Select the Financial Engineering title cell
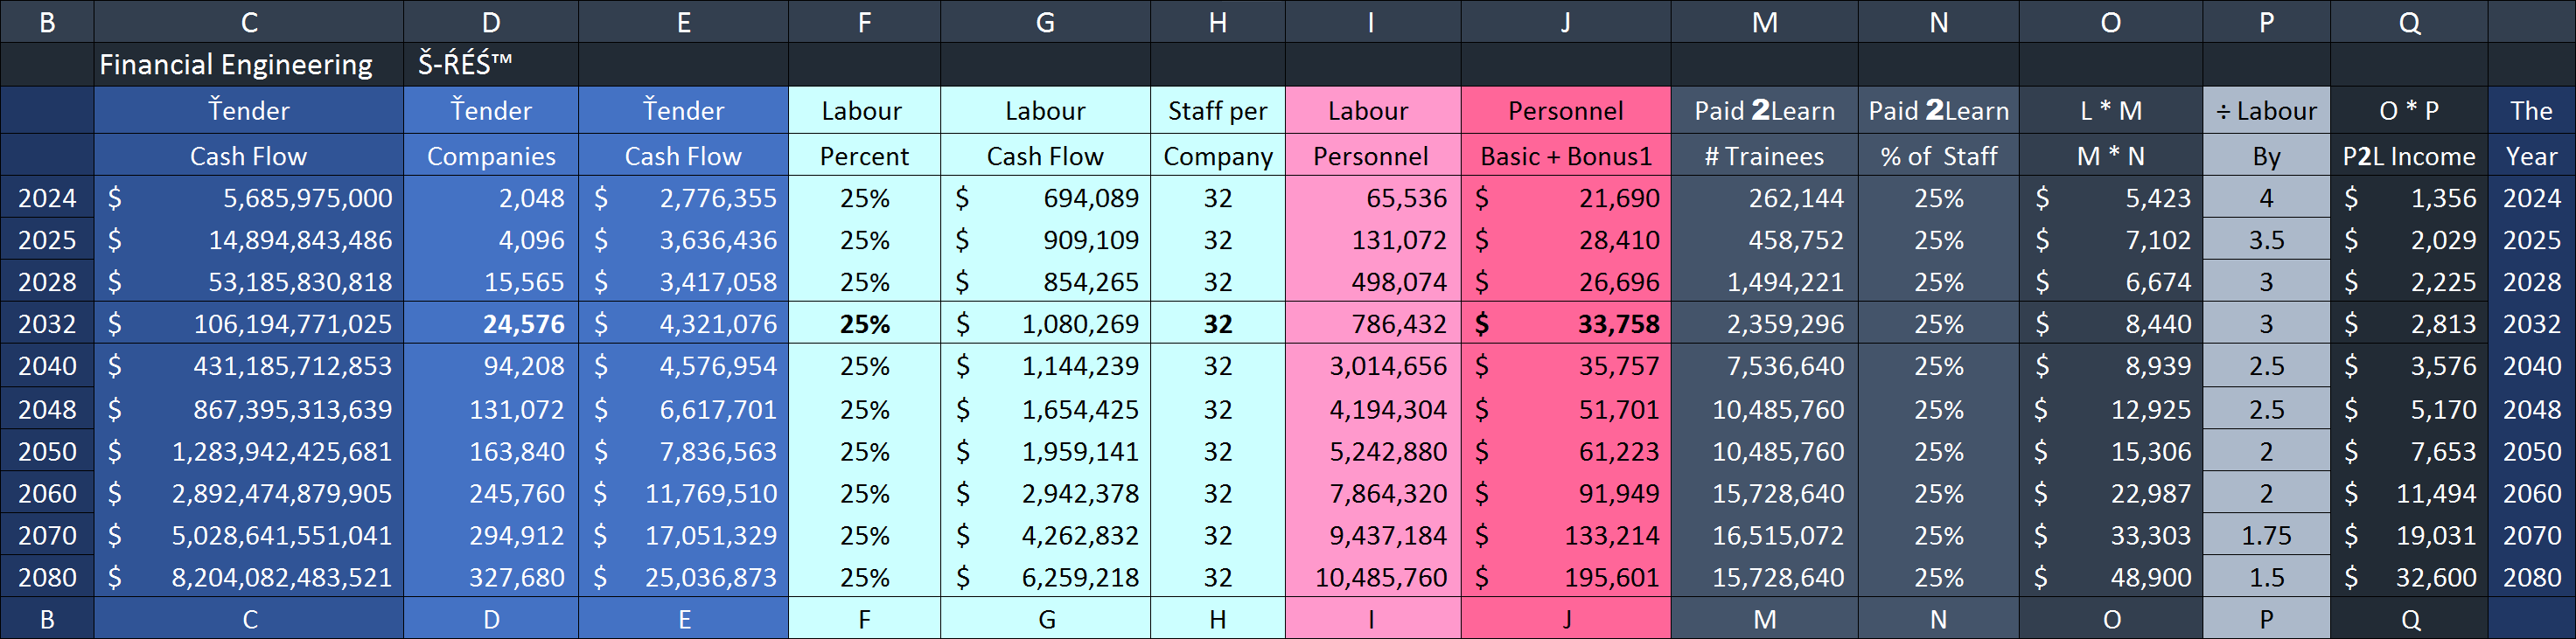The width and height of the screenshot is (2576, 639). click(x=236, y=65)
